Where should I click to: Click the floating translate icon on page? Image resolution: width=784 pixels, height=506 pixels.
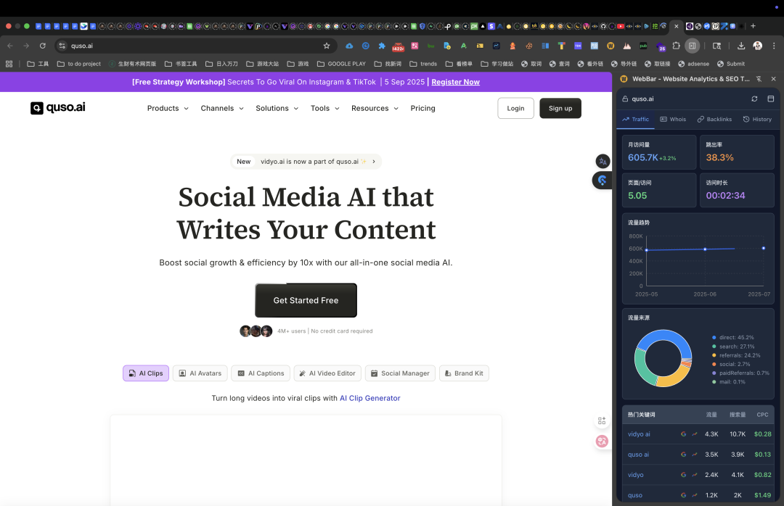pyautogui.click(x=603, y=162)
